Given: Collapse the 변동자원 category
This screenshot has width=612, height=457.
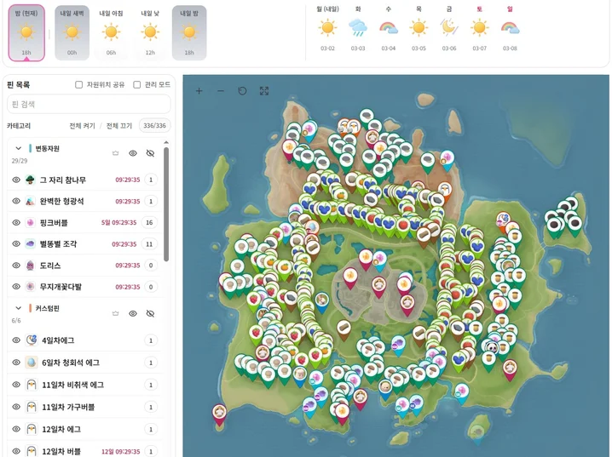Looking at the screenshot, I should pos(19,149).
